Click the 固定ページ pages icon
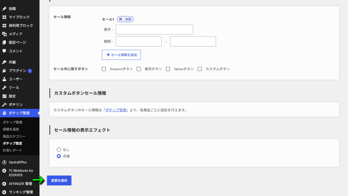 pos(4,42)
